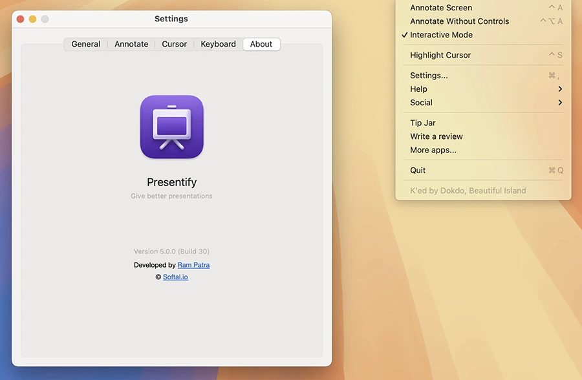582x380 pixels.
Task: Choose Annotate Screen from the menu
Action: click(x=441, y=8)
